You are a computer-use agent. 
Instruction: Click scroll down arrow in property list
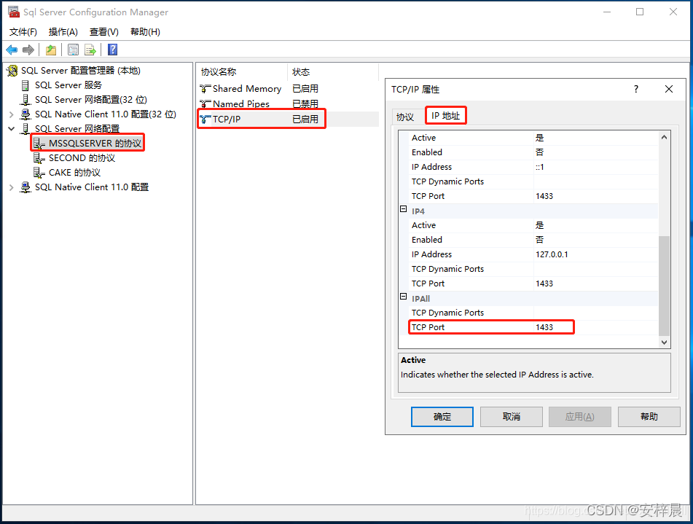click(x=665, y=343)
